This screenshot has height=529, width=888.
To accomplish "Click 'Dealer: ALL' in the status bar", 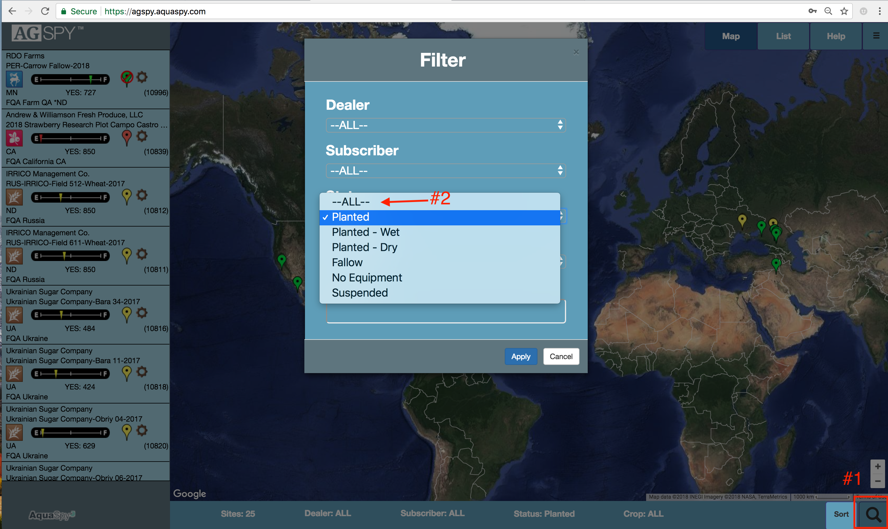I will (327, 513).
